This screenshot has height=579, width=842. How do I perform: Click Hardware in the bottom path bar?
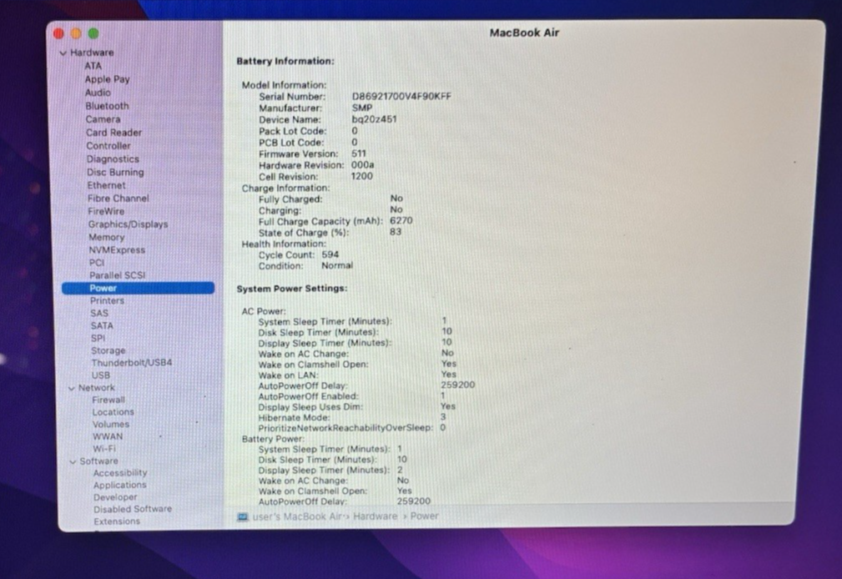375,516
